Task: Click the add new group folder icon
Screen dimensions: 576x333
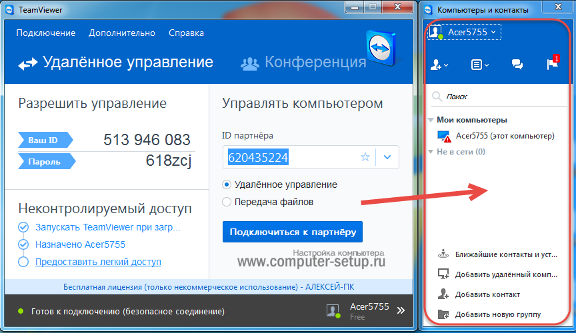Action: [x=443, y=314]
